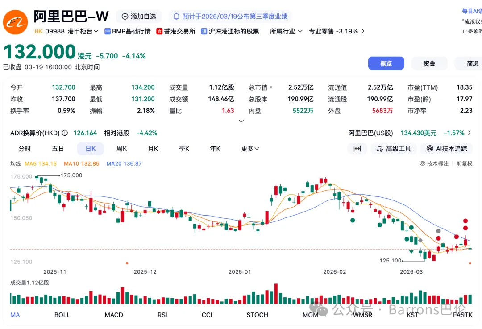Click the MA10 132.85 indicator label
The width and height of the screenshot is (482, 329).
[82, 163]
